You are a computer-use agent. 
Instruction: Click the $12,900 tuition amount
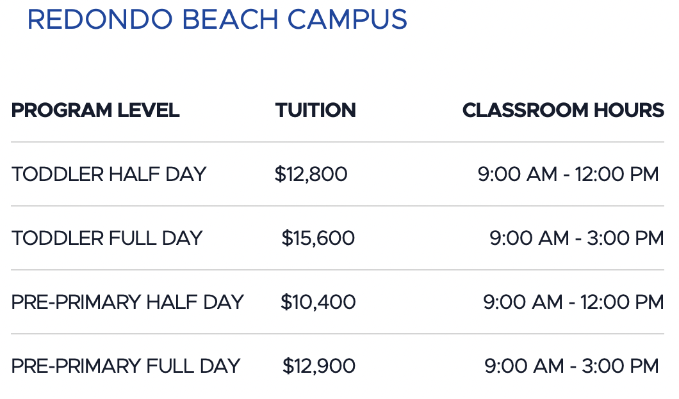point(319,366)
